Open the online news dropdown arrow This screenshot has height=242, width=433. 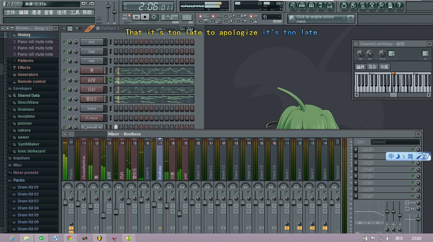(344, 19)
